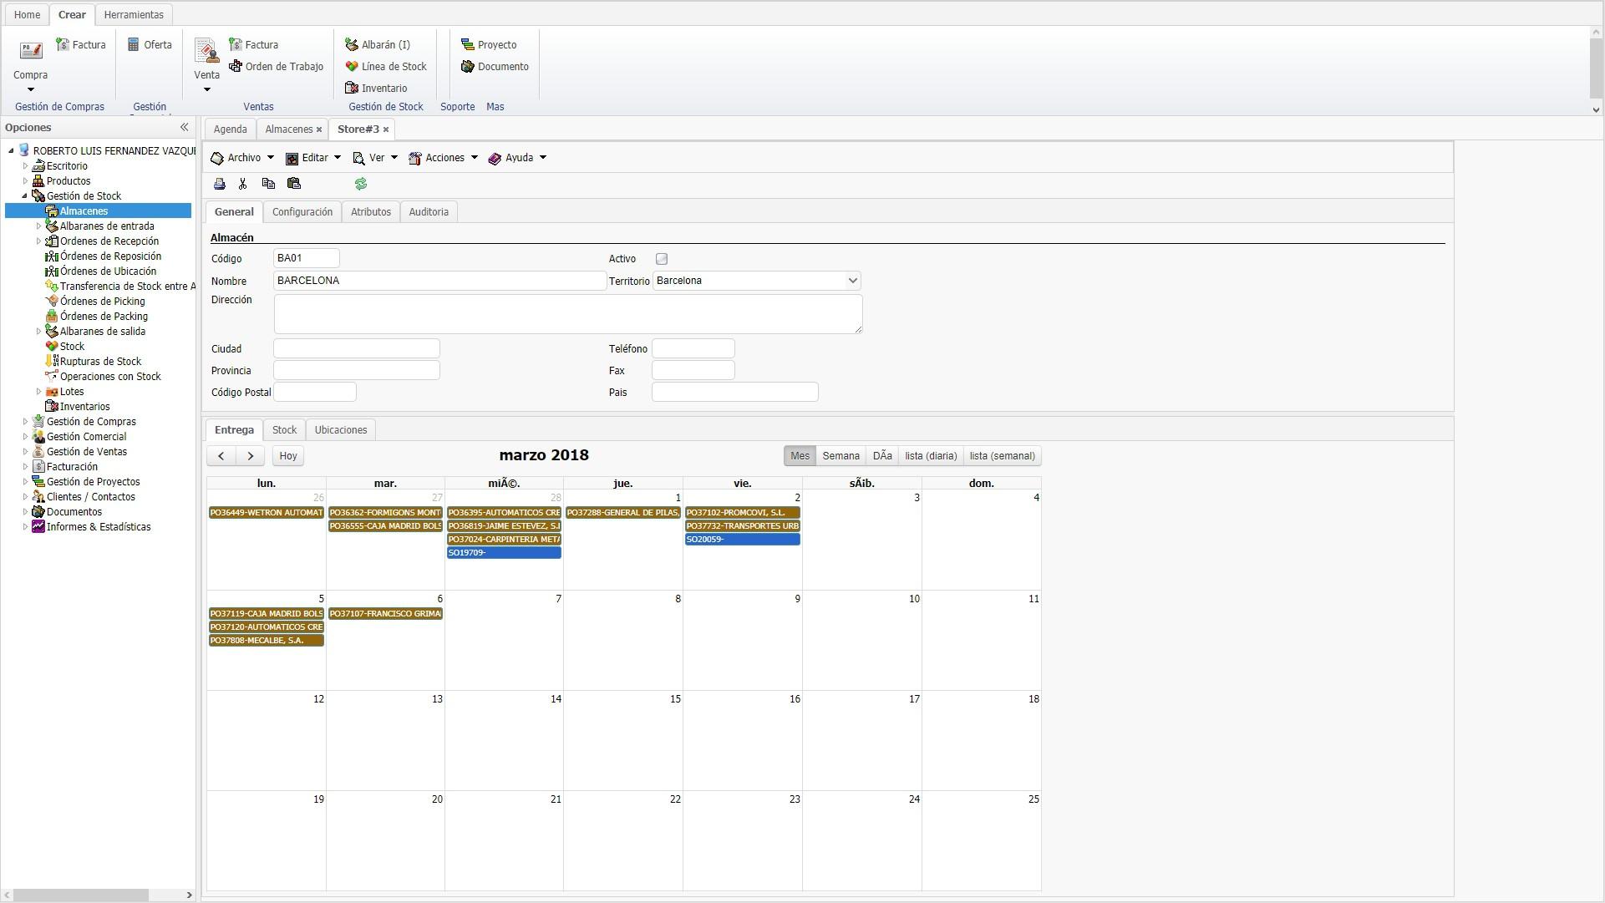The height and width of the screenshot is (903, 1605).
Task: Click the blue SO19709 calendar event
Action: coord(504,553)
